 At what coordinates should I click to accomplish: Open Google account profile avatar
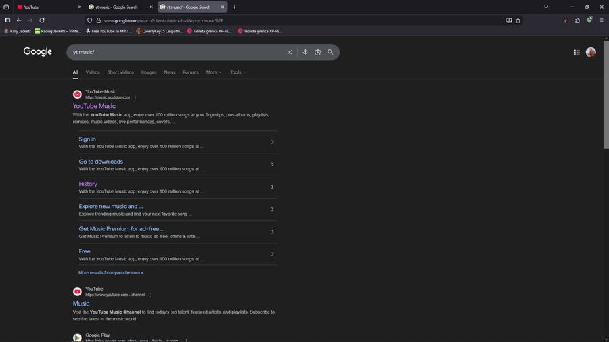coord(591,52)
